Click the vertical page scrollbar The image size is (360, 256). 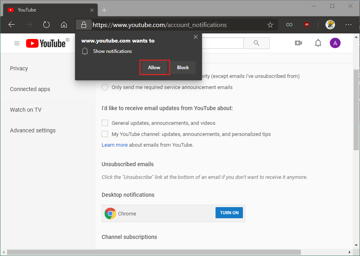[x=356, y=109]
